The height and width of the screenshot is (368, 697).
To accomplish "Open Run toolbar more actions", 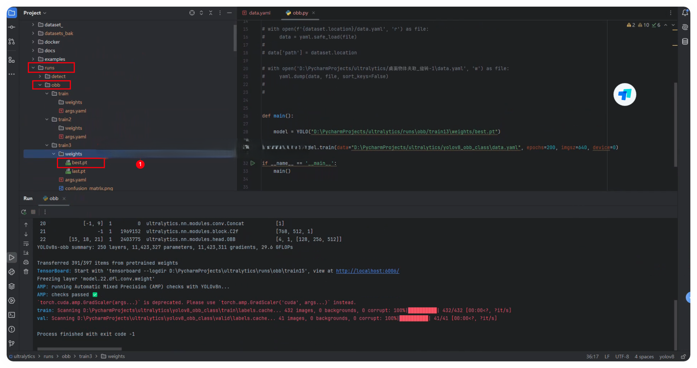I will pyautogui.click(x=45, y=212).
